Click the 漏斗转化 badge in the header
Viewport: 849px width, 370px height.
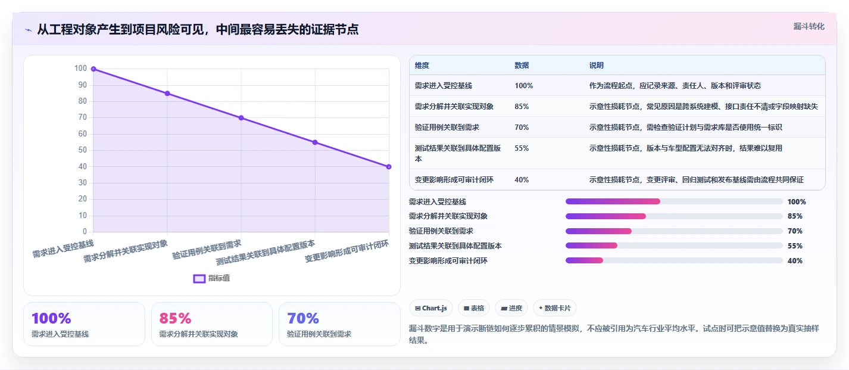(809, 26)
